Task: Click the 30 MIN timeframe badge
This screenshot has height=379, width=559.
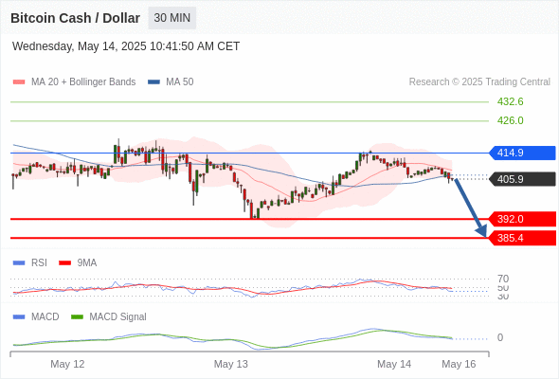Action: [171, 18]
